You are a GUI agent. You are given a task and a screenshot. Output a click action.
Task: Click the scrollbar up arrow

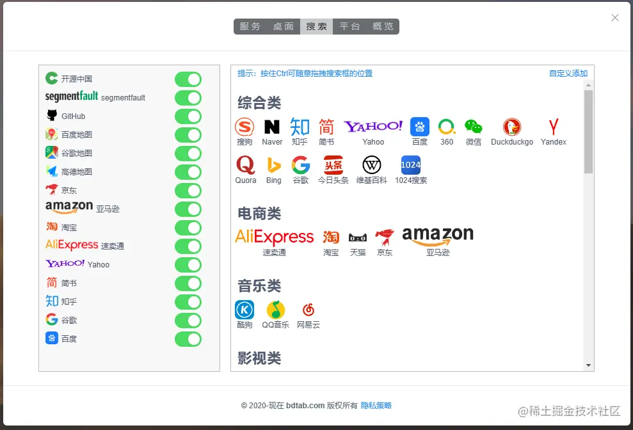(x=588, y=85)
